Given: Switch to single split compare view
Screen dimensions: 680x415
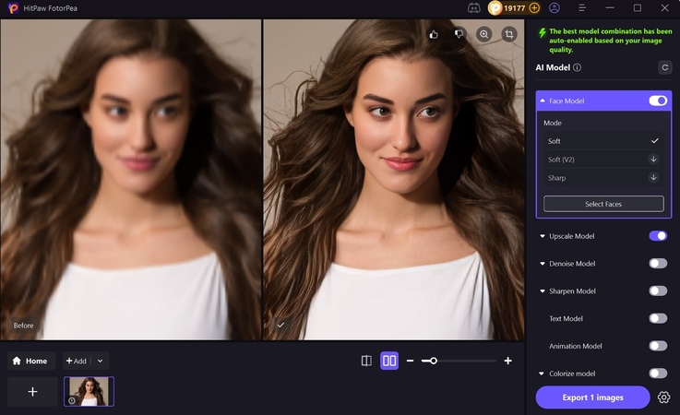Looking at the screenshot, I should point(366,361).
